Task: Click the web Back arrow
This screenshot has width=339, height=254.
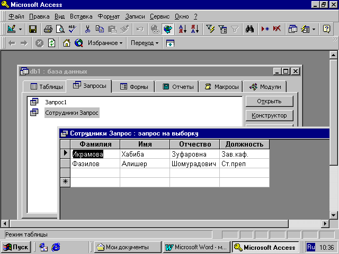Action: 12,43
